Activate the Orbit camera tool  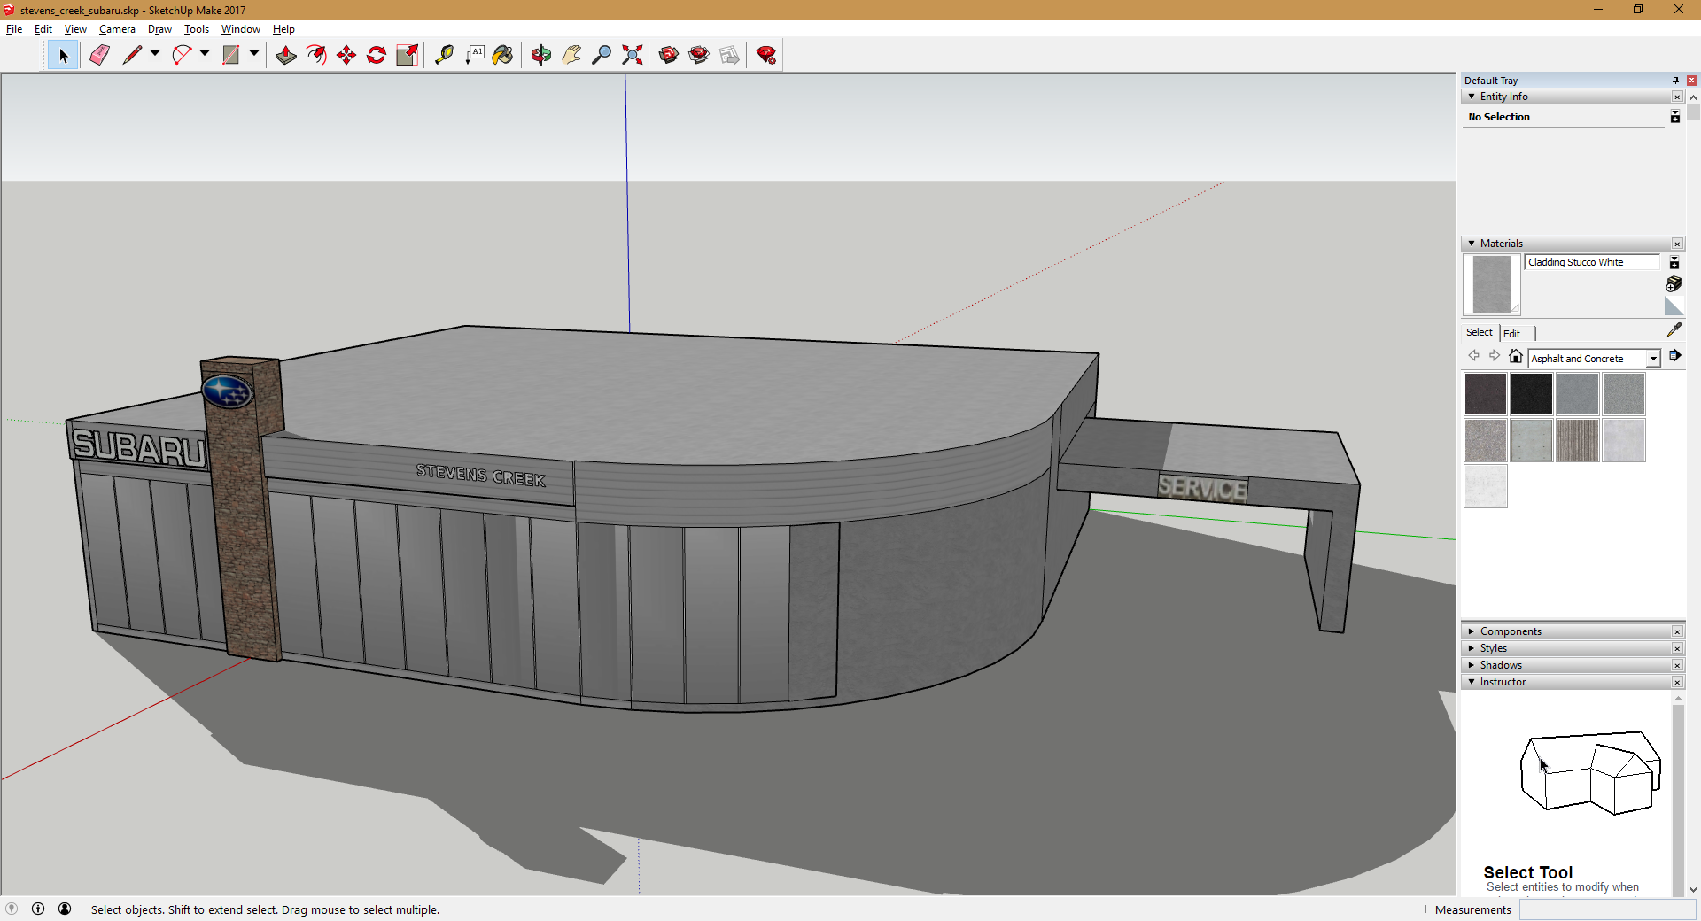[x=540, y=55]
